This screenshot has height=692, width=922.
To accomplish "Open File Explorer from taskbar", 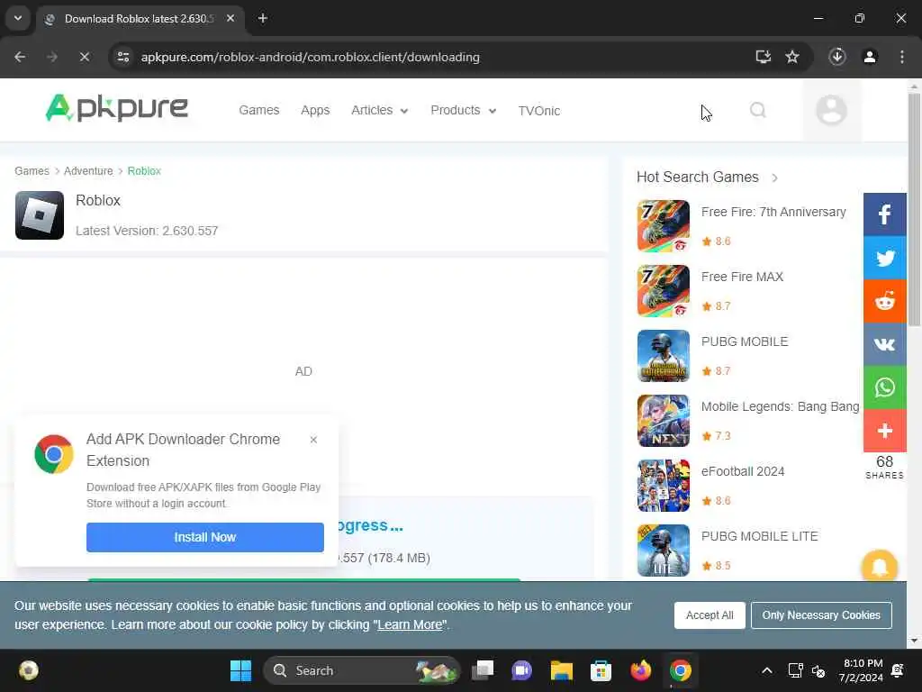I will point(561,670).
